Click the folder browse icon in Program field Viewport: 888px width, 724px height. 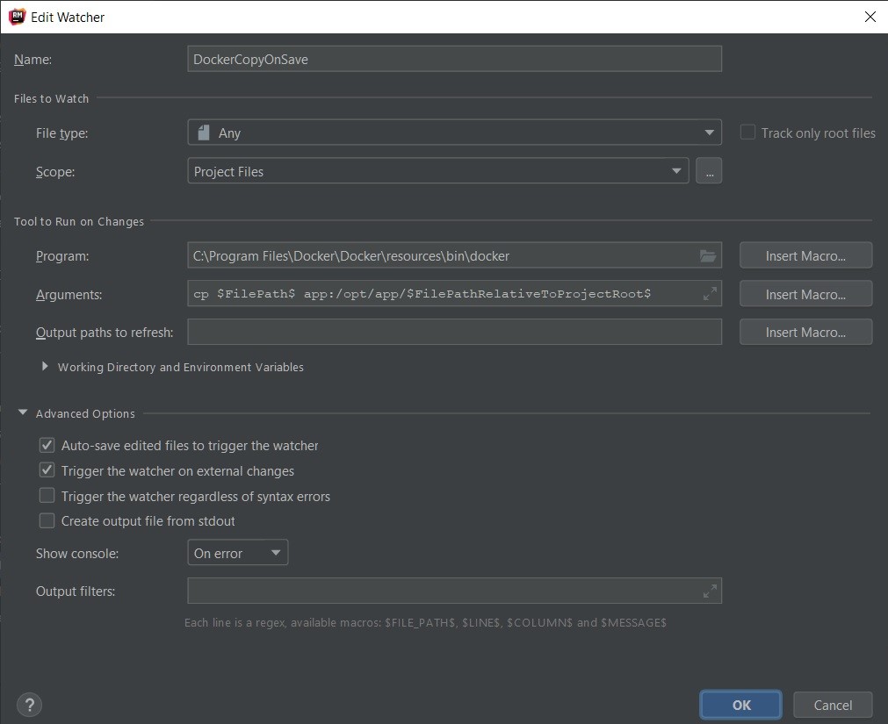708,255
